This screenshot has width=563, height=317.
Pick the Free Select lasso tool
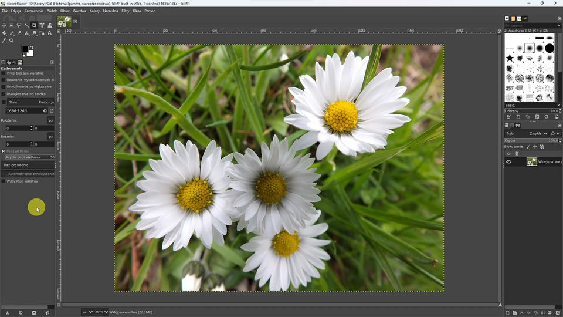pyautogui.click(x=19, y=25)
